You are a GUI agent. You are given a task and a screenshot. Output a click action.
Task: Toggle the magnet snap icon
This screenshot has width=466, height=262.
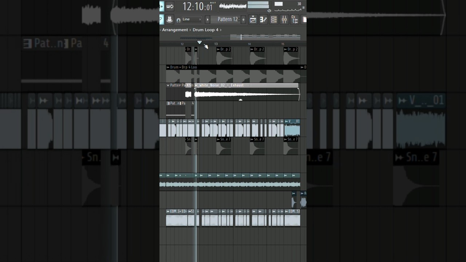tap(178, 20)
